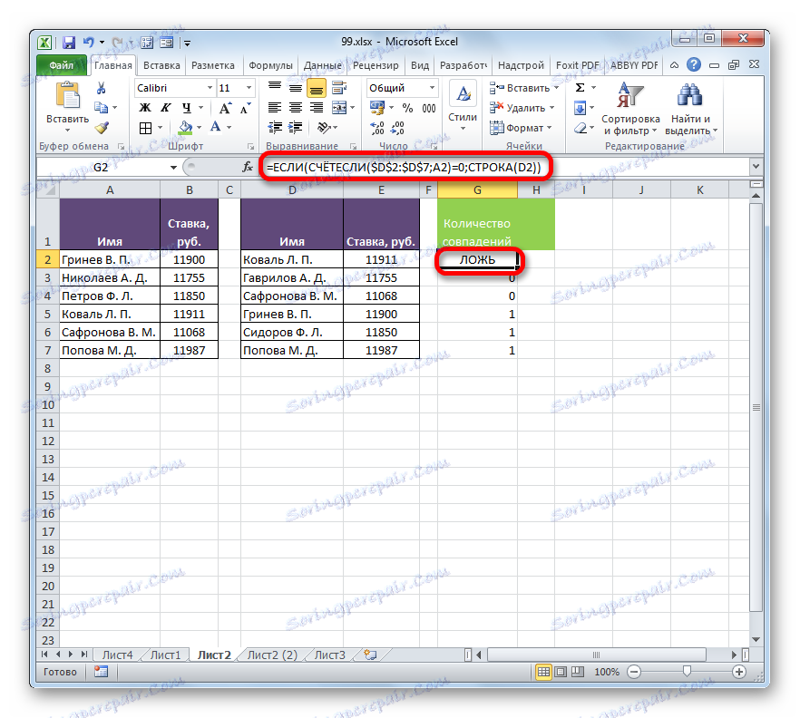Click the Insert Function (fx) icon
The height and width of the screenshot is (718, 800).
[x=245, y=167]
